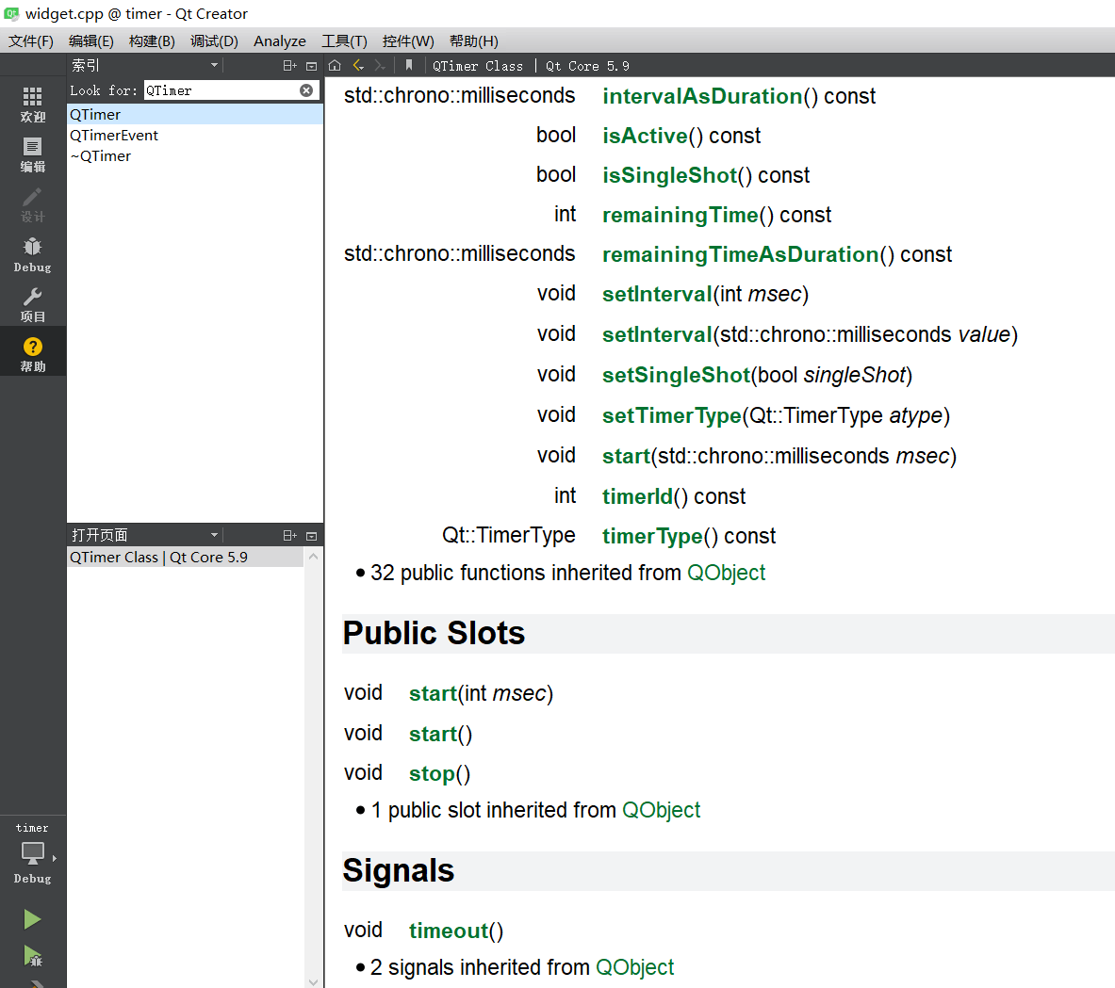Close the open pages (打开页面) panel
The height and width of the screenshot is (988, 1115).
click(x=311, y=535)
